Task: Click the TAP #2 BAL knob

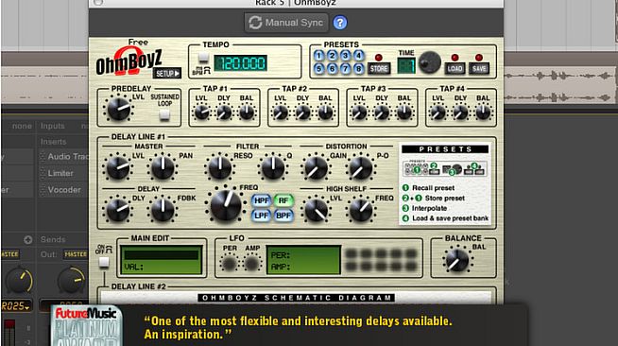Action: pyautogui.click(x=326, y=112)
